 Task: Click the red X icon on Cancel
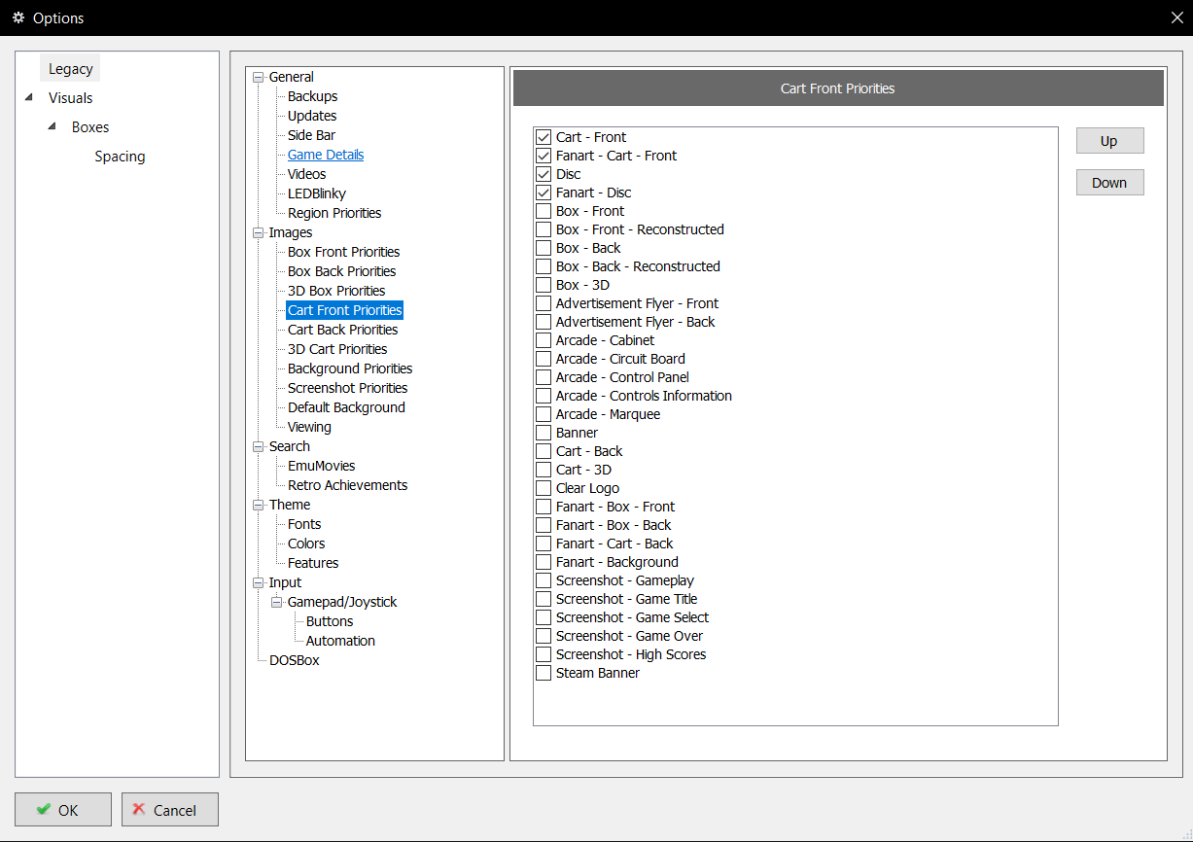pos(140,809)
